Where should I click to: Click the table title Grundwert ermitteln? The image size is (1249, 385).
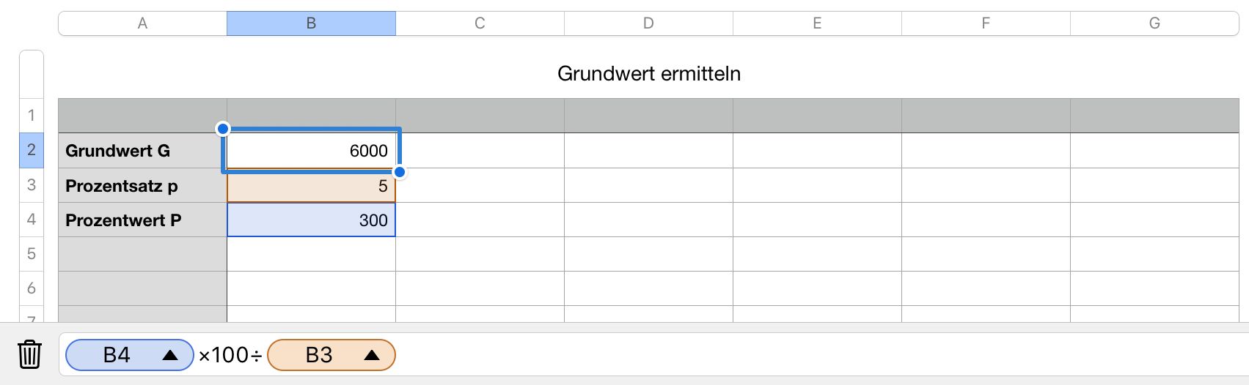(x=649, y=73)
